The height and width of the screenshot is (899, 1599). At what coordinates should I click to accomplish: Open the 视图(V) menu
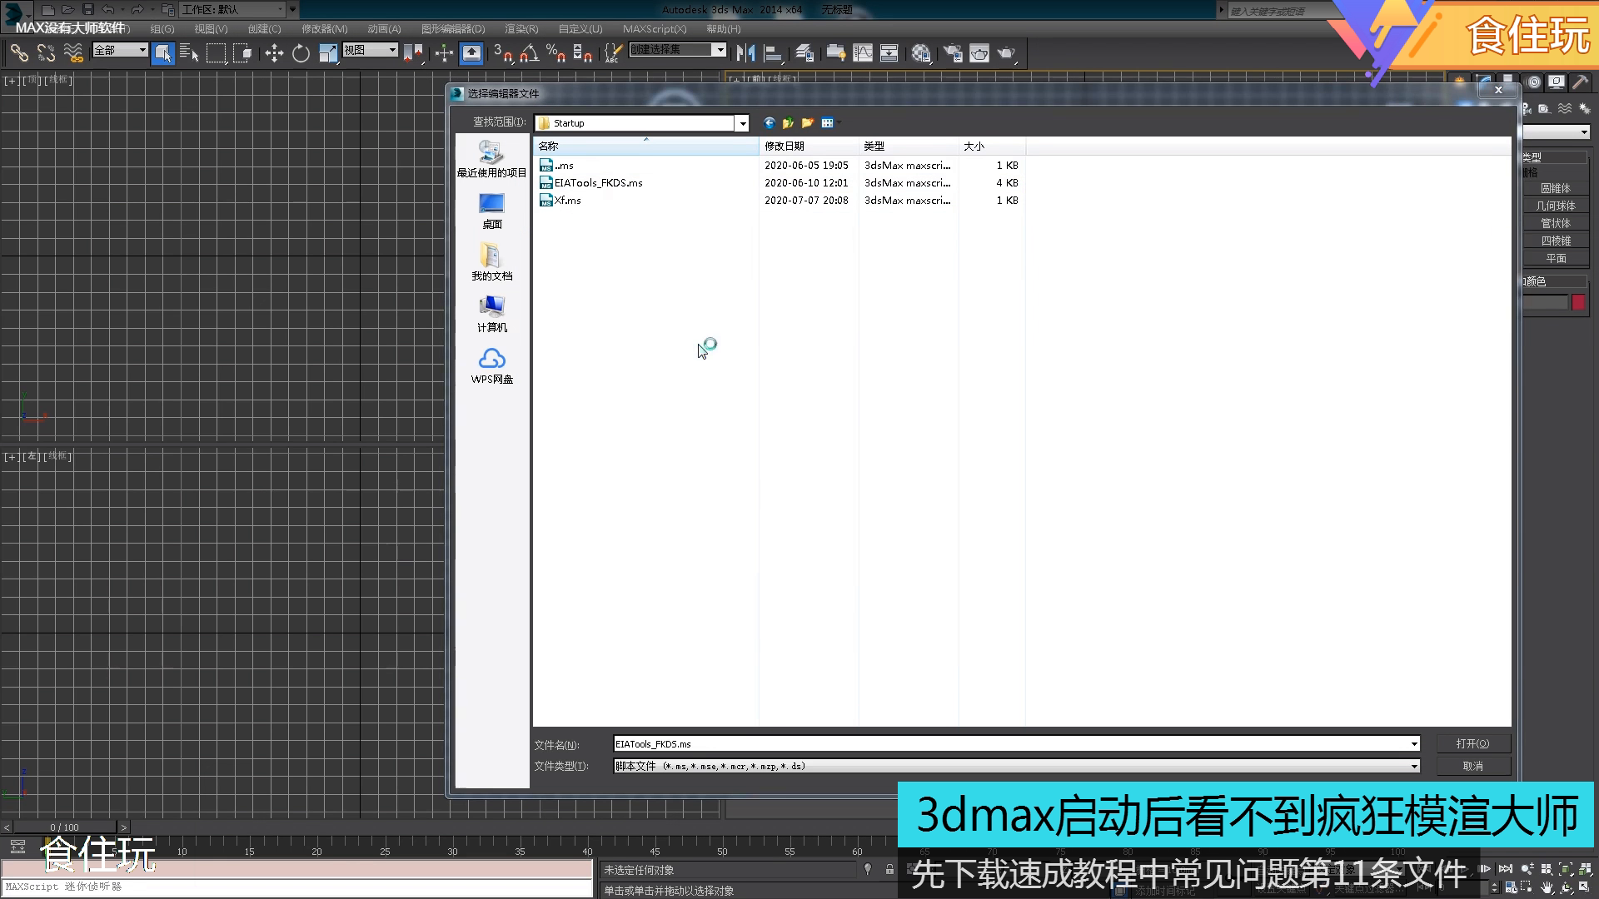click(x=211, y=29)
